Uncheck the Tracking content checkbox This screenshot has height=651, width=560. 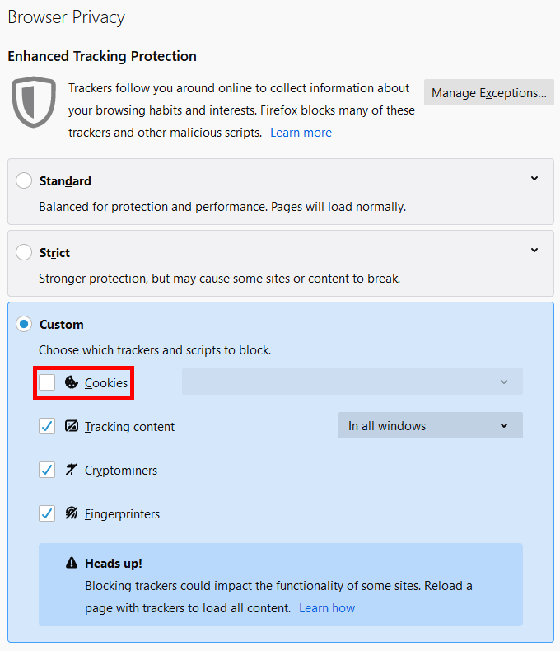point(47,426)
